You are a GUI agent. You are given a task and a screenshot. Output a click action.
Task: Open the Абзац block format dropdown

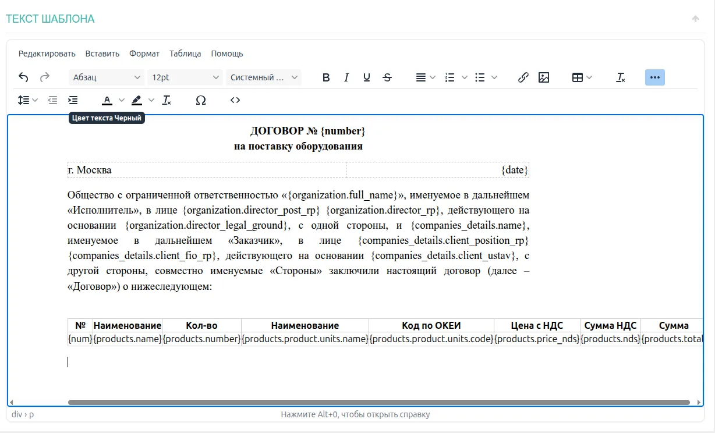[107, 77]
